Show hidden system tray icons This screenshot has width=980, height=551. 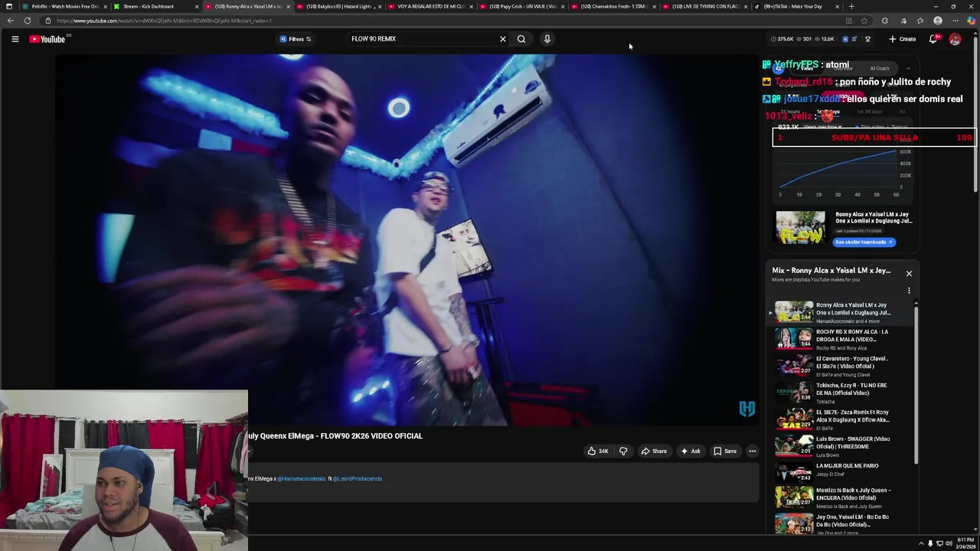point(921,543)
